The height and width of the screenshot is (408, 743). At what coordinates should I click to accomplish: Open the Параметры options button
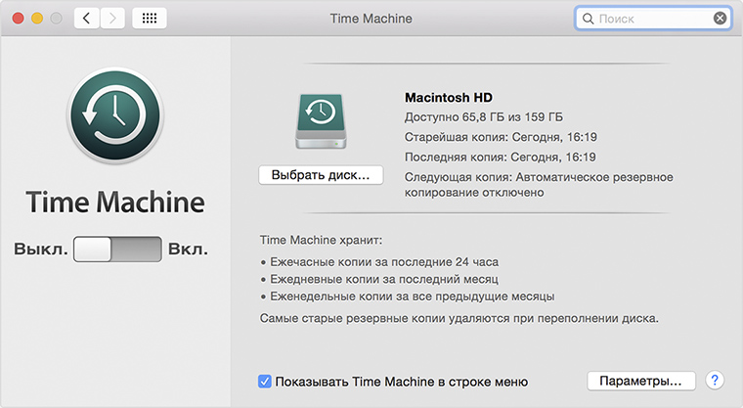click(x=641, y=381)
